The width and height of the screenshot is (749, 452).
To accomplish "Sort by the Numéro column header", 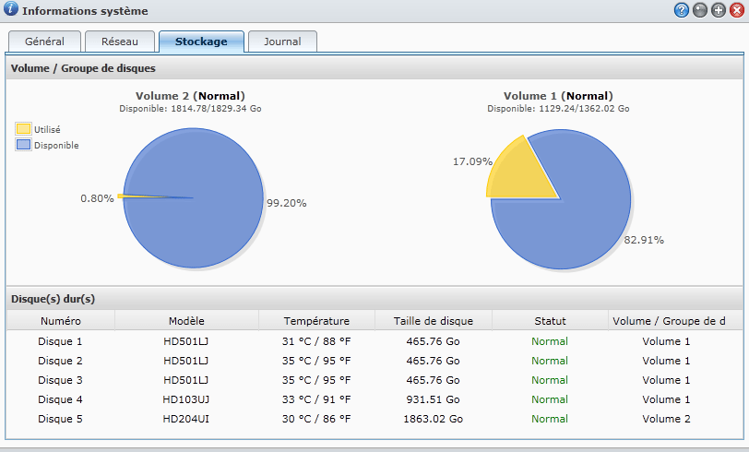I will (61, 321).
